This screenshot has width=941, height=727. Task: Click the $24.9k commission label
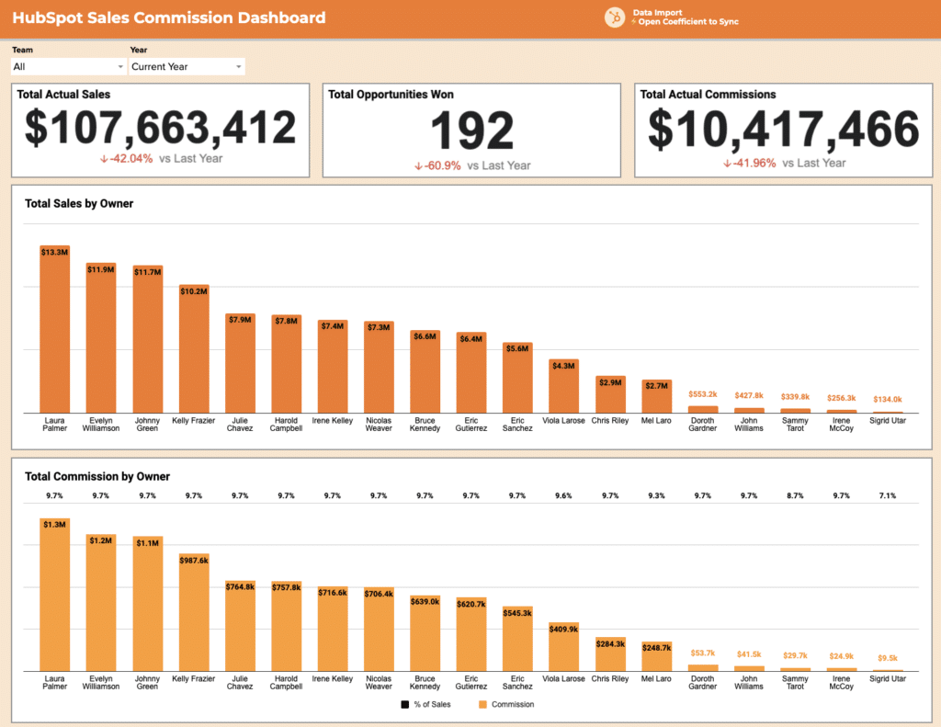tap(842, 656)
